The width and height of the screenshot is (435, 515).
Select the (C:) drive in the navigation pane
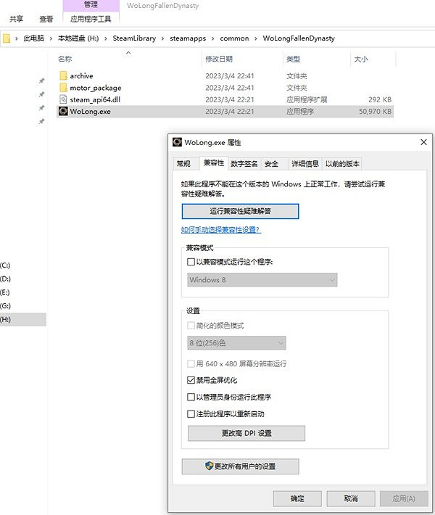point(5,265)
